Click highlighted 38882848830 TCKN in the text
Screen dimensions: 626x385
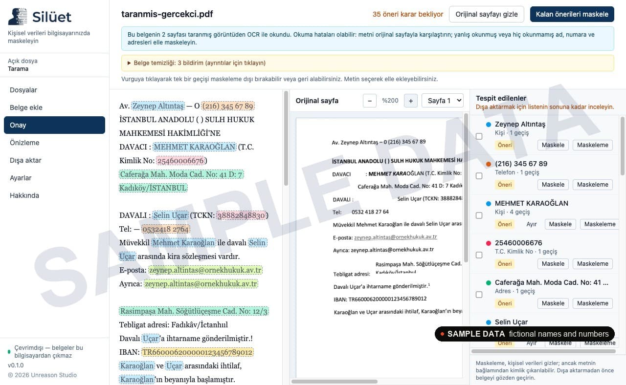click(241, 215)
